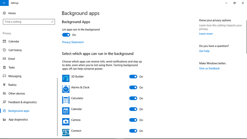The width and height of the screenshot is (247, 139).
Task: Click the Background apps page heading
Action: click(x=80, y=13)
